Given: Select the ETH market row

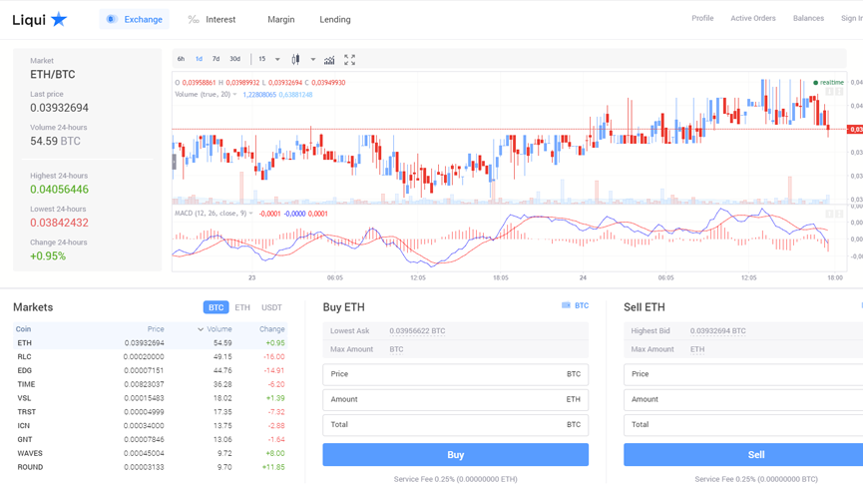Looking at the screenshot, I should [151, 343].
